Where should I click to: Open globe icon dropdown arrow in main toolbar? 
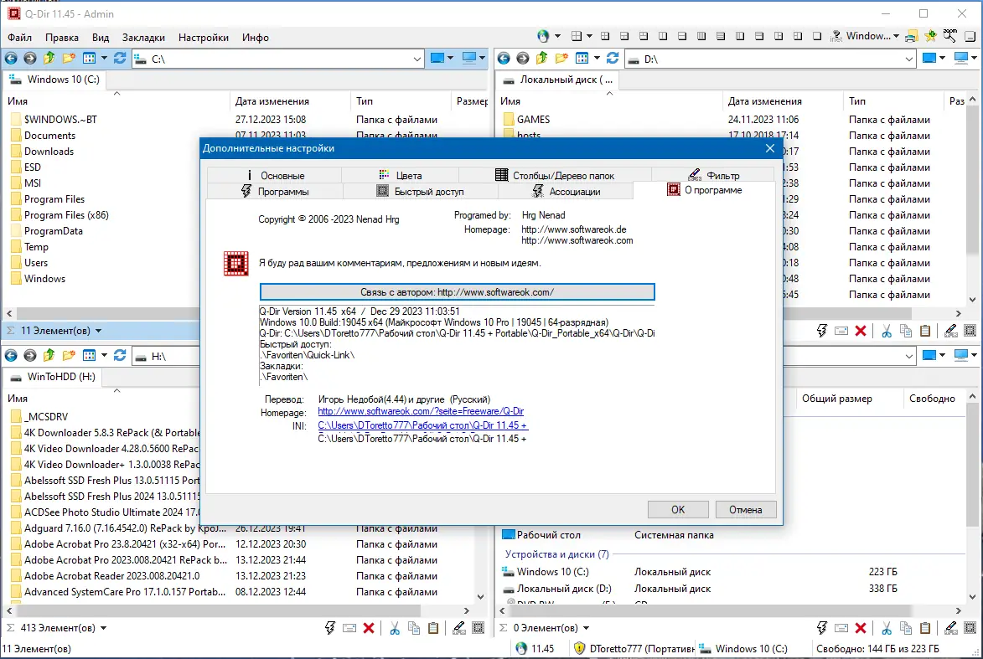(558, 36)
